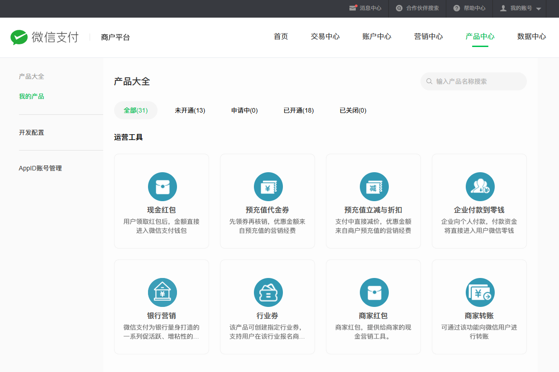
Task: Click the 现金红包 red envelope icon
Action: pyautogui.click(x=162, y=187)
